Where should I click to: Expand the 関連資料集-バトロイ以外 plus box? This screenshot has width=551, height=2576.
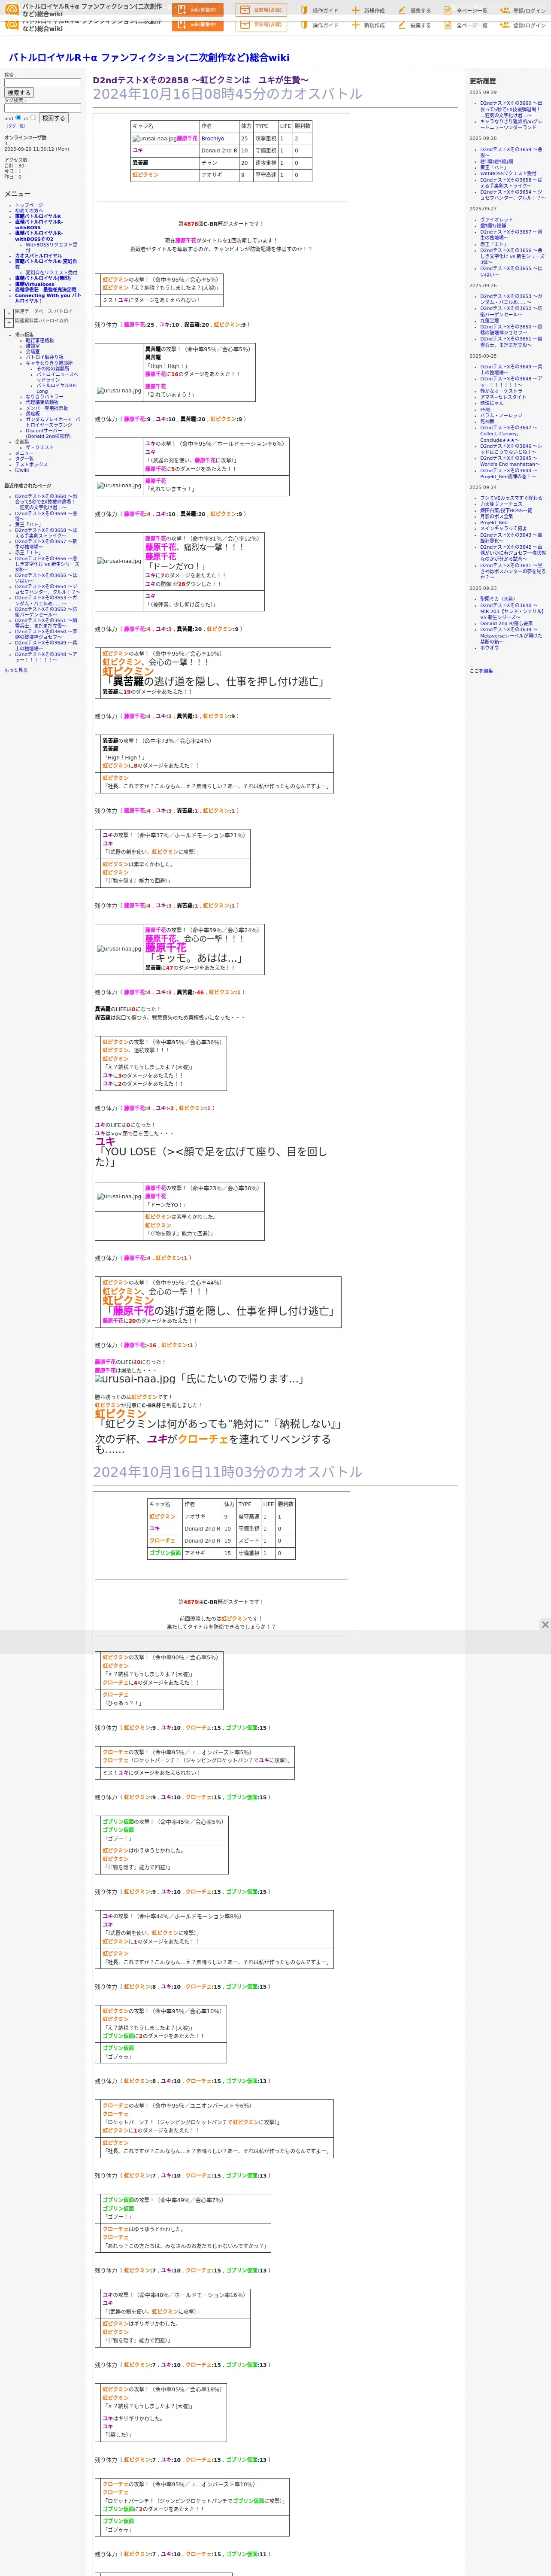coord(9,322)
